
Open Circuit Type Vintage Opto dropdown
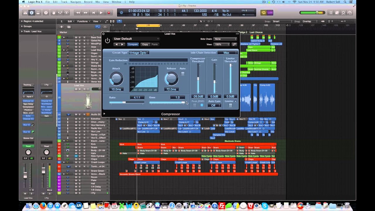[x=139, y=52]
